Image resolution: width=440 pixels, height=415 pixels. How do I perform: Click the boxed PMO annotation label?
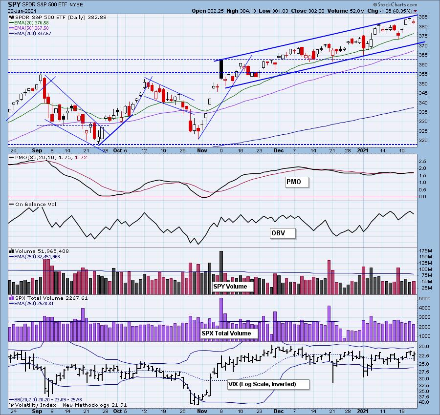pos(297,182)
